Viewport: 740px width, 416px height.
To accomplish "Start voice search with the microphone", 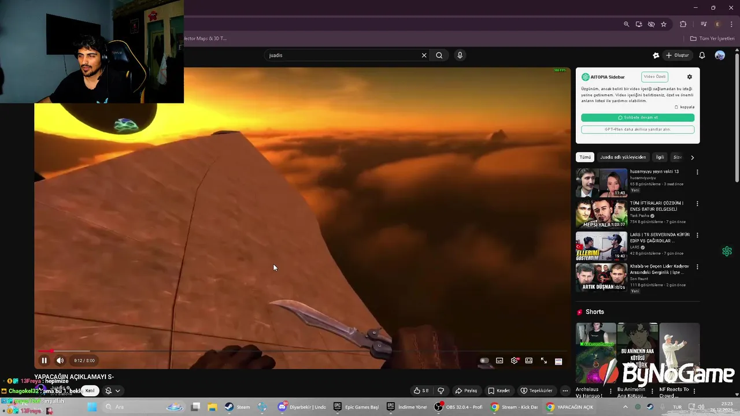I will click(x=460, y=55).
